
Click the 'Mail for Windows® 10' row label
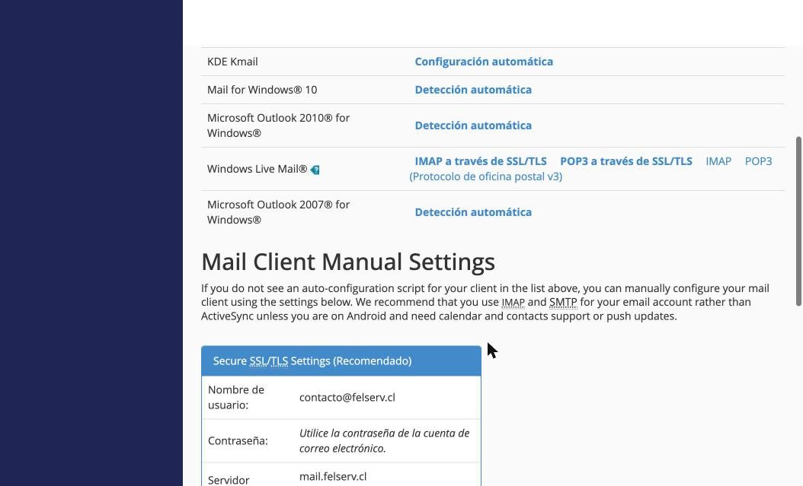tap(262, 90)
